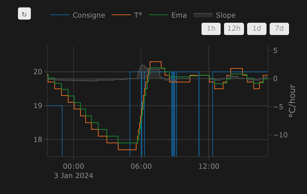
Task: Set time range to 1d
Action: (257, 29)
